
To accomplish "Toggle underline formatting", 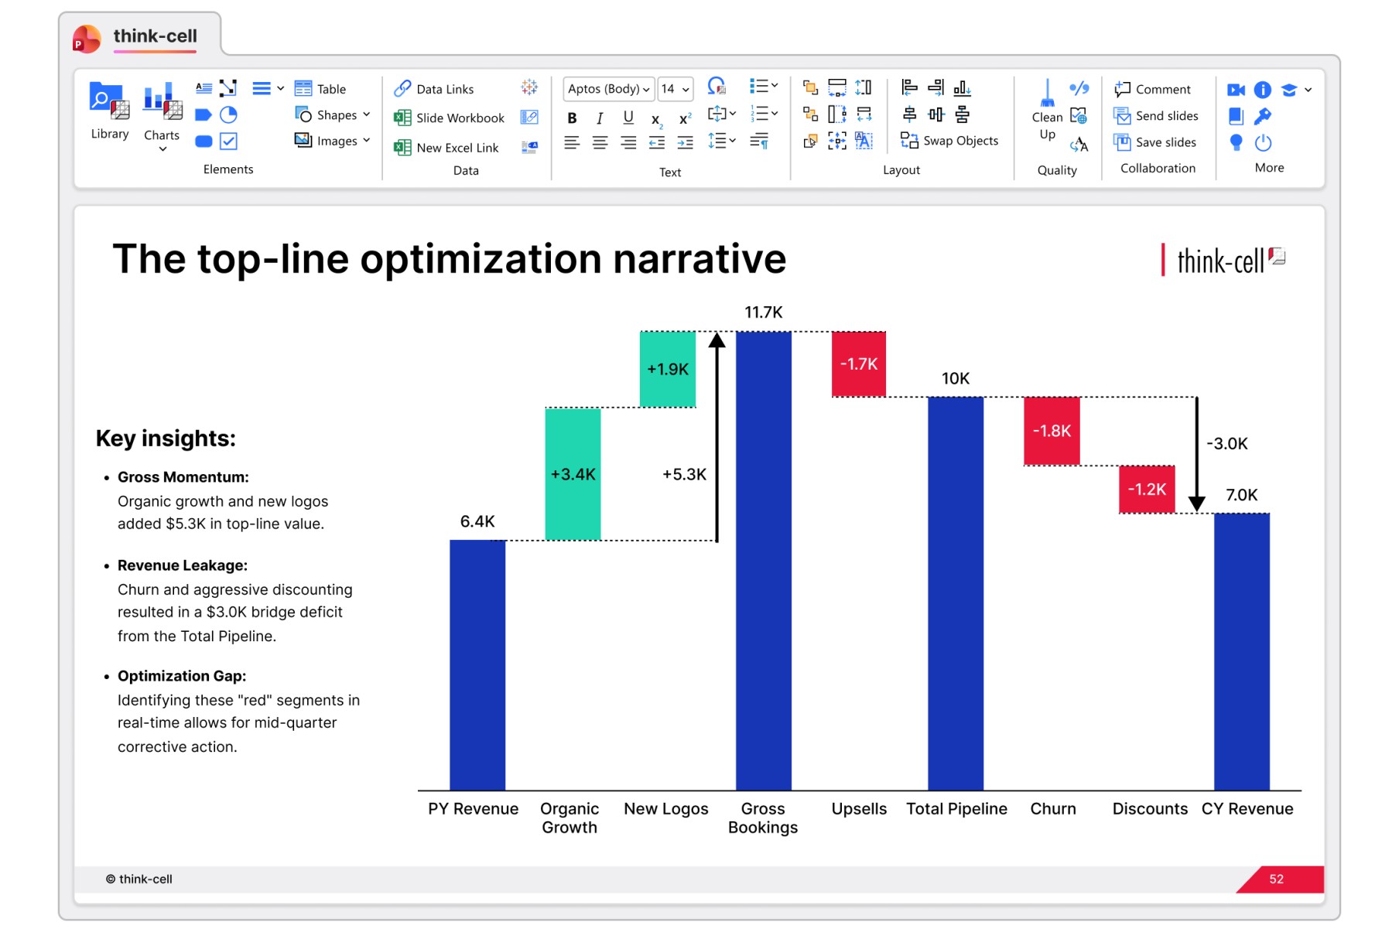I will pos(628,118).
